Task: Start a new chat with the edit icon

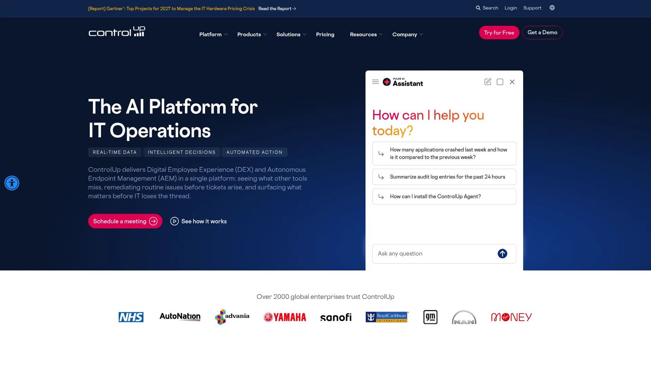Action: (x=488, y=82)
